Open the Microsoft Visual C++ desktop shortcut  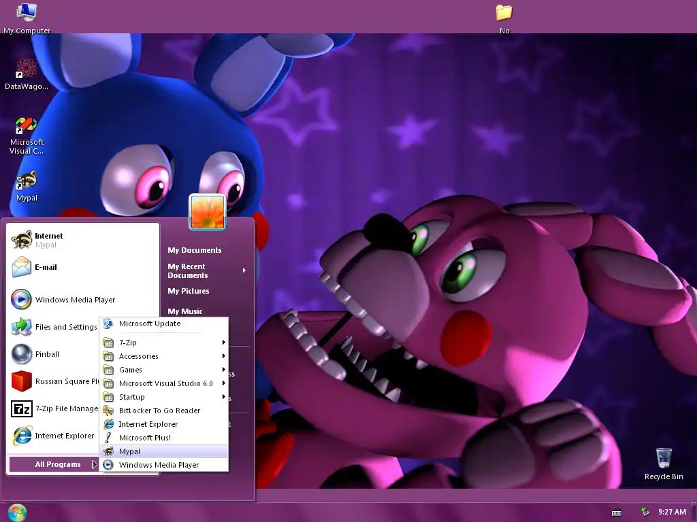(27, 135)
